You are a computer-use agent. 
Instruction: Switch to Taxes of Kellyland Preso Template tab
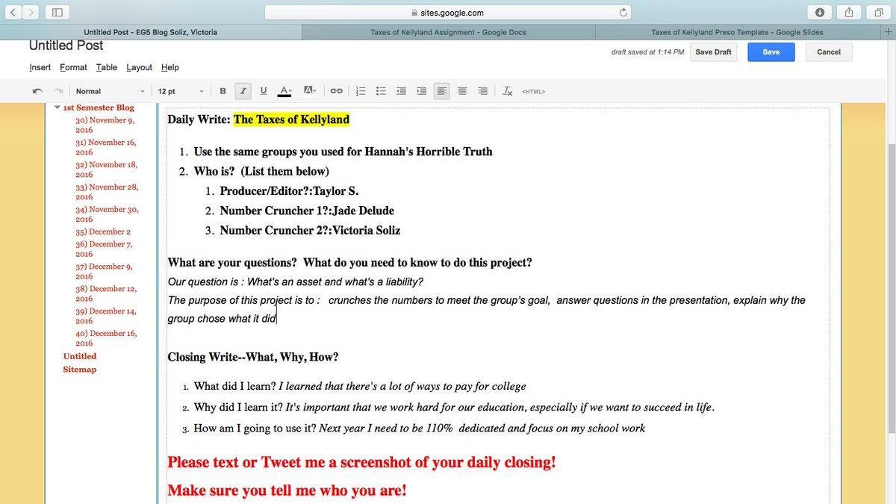pos(736,32)
